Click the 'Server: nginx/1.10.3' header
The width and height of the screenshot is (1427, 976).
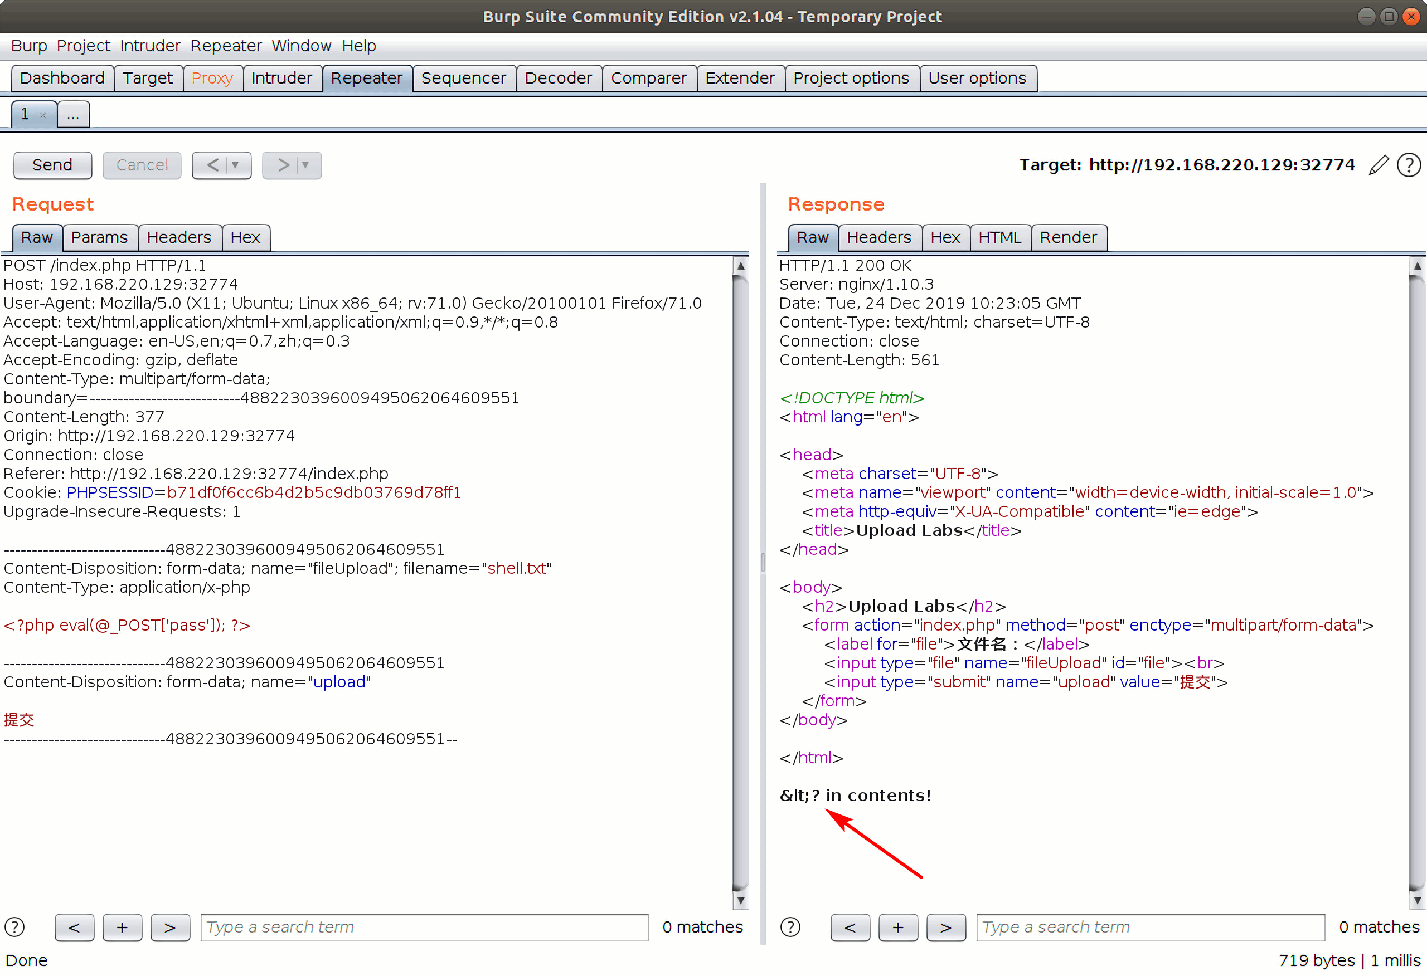point(857,285)
